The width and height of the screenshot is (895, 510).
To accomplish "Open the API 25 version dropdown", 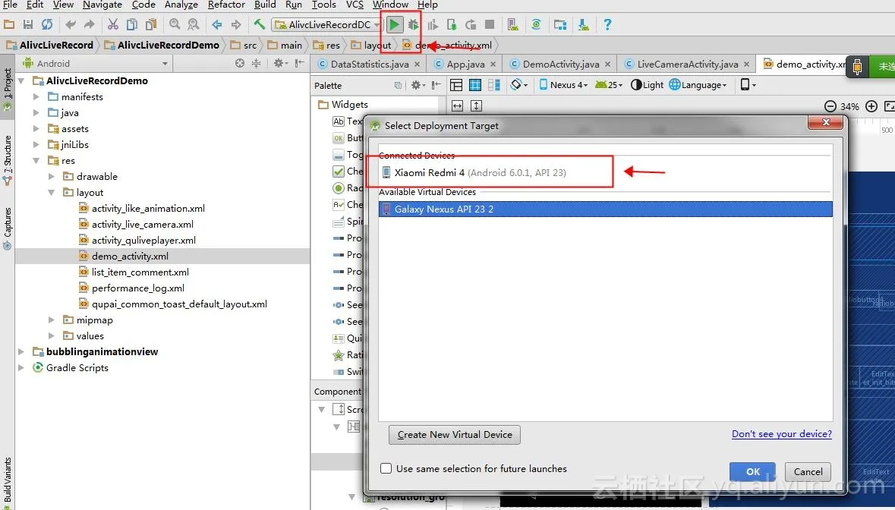I will [609, 85].
